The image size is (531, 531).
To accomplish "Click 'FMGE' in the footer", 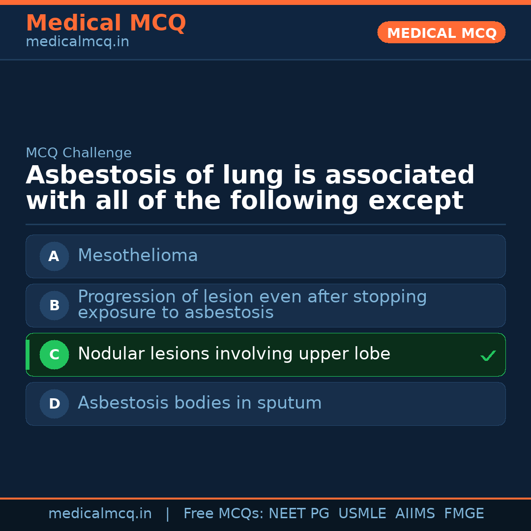I will coord(464,514).
